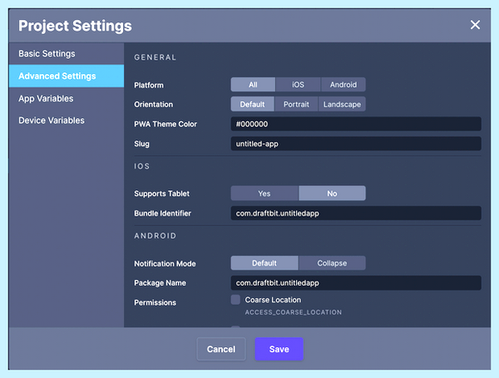Image resolution: width=499 pixels, height=378 pixels.
Task: Edit the PWA Theme Color field
Action: pyautogui.click(x=356, y=124)
